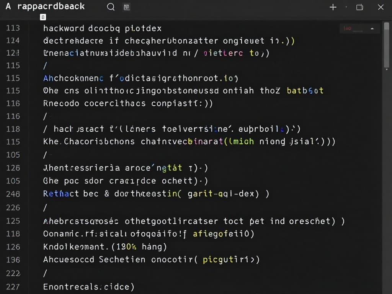Click the line 'Rnecodo cocerclthacs conpiastt:))'
Image resolution: width=392 pixels, height=294 pixels.
[x=128, y=103]
